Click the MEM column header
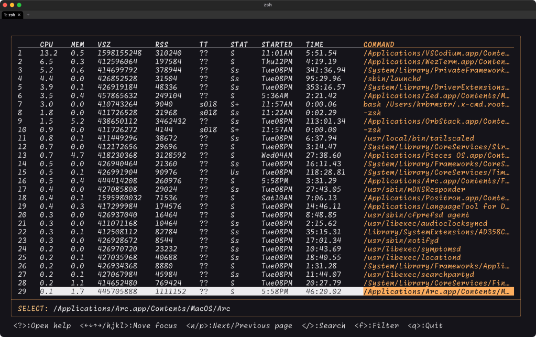Image resolution: width=536 pixels, height=337 pixels. [x=78, y=45]
